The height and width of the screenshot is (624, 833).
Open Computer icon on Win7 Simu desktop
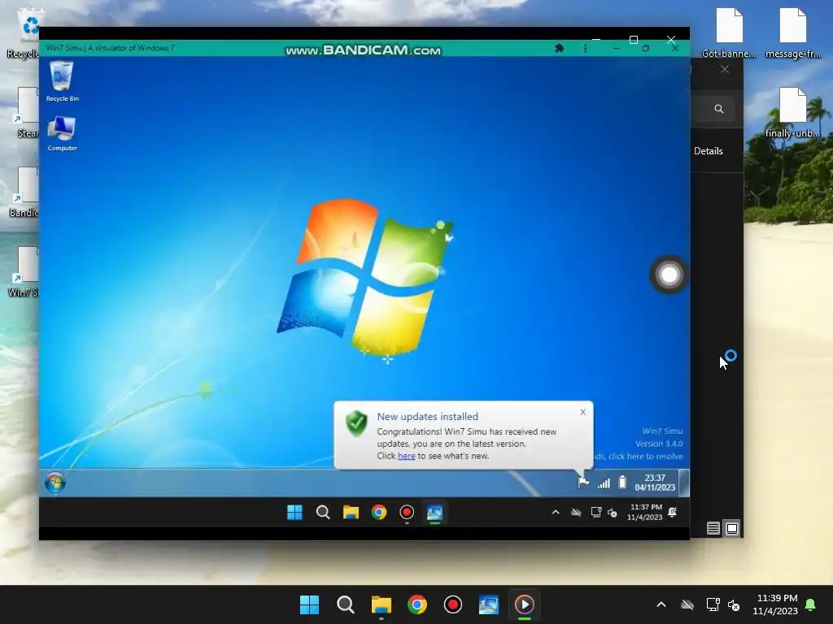click(62, 133)
